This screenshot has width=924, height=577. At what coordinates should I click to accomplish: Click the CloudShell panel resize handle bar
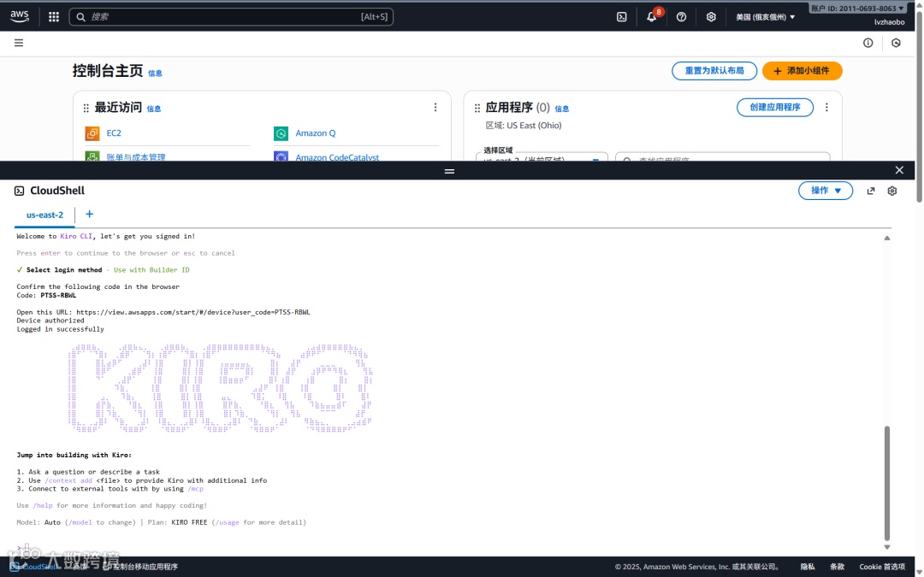tap(450, 171)
